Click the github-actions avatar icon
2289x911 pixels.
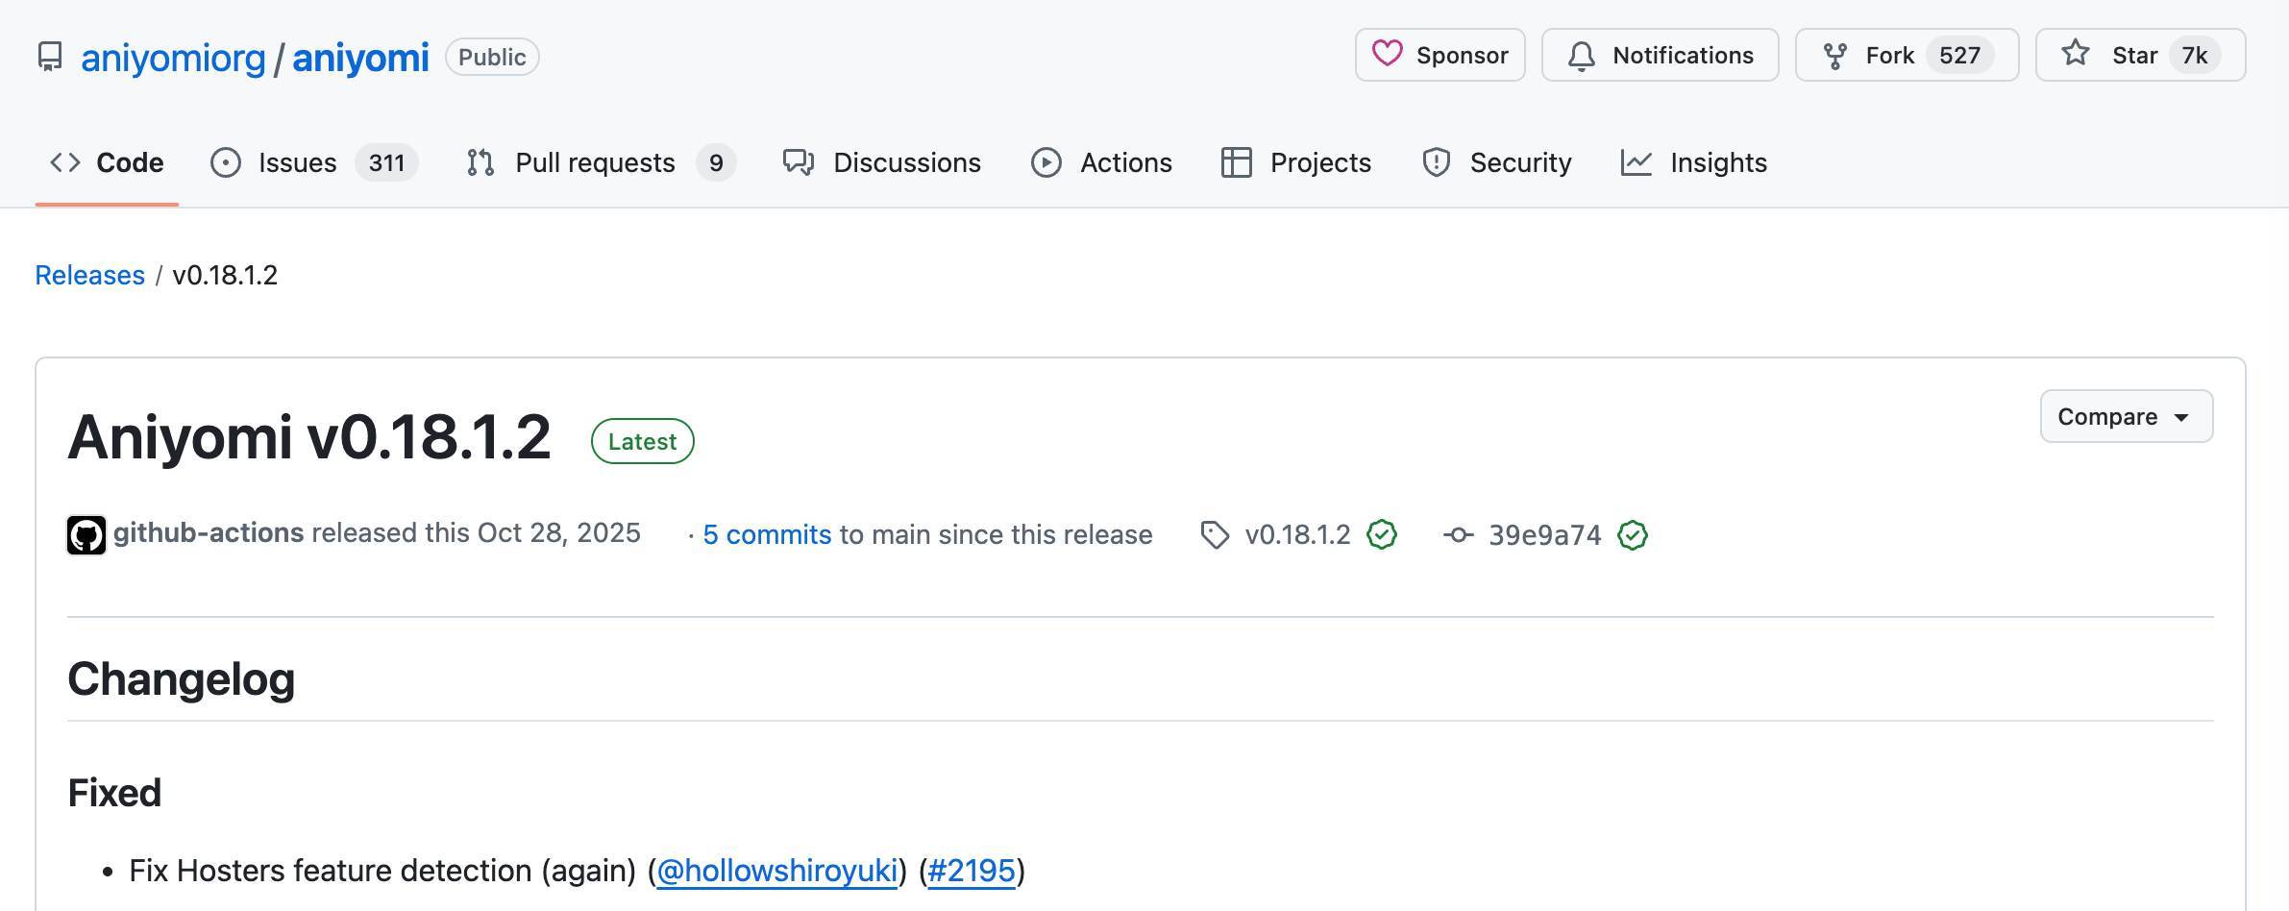pyautogui.click(x=86, y=535)
